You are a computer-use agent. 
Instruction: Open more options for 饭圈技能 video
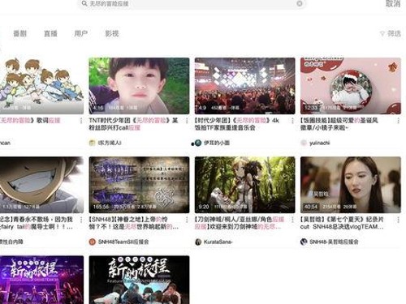click(x=398, y=121)
